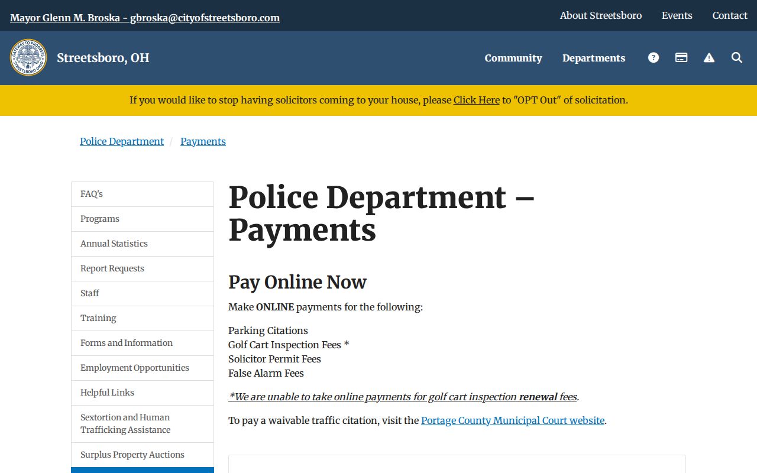This screenshot has width=757, height=473.
Task: Open the Departments menu
Action: pyautogui.click(x=594, y=58)
